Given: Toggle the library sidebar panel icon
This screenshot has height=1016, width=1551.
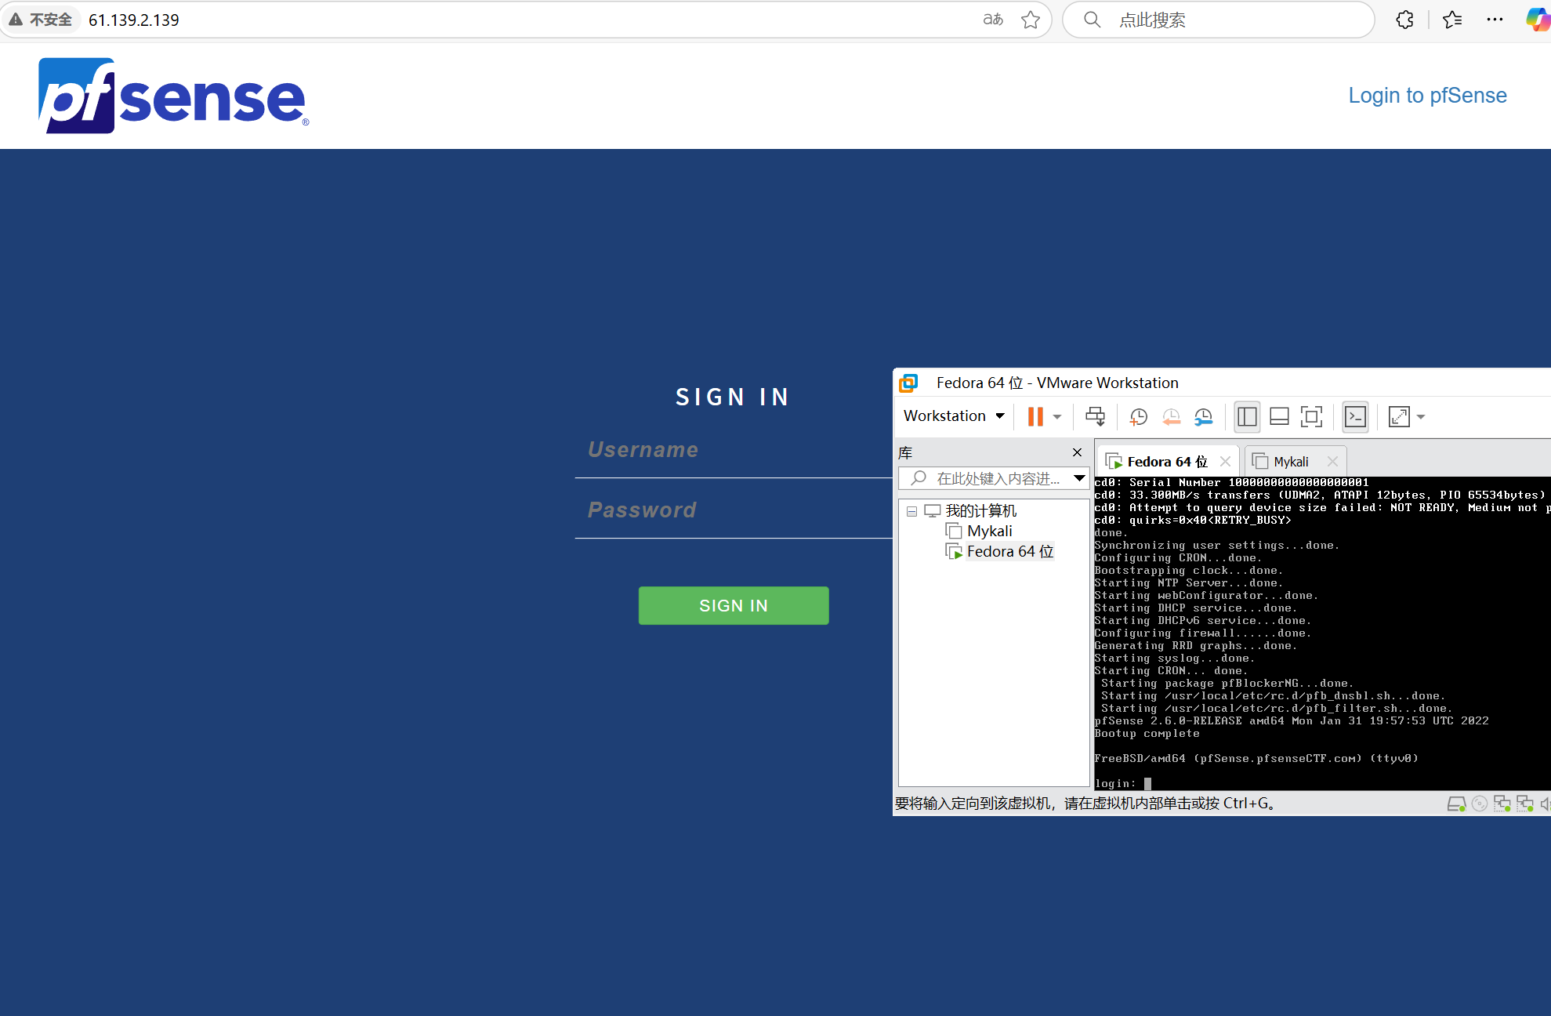Looking at the screenshot, I should 1247,416.
